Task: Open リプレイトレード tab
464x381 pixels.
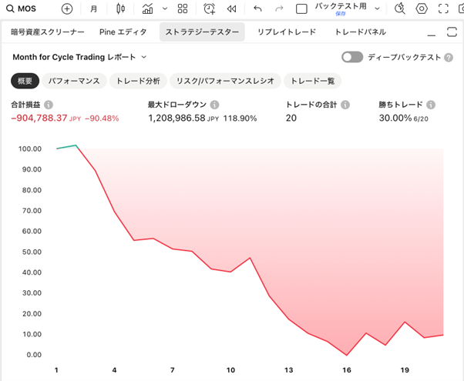Action: pos(287,32)
